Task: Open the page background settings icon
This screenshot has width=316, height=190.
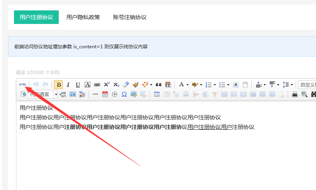Action: [82, 94]
